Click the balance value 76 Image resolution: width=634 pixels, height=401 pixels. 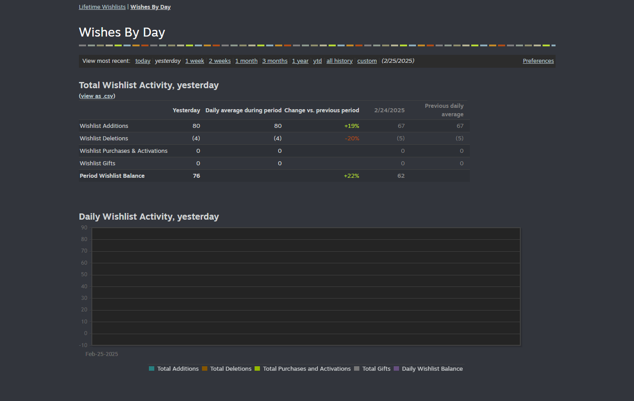click(197, 176)
